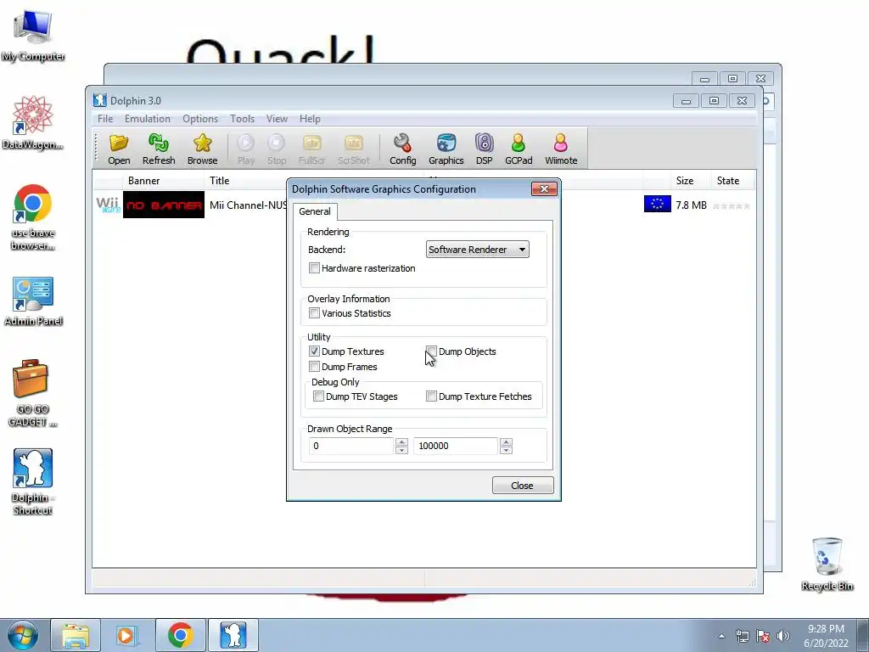The height and width of the screenshot is (652, 869).
Task: Click the Close button in dialog
Action: pos(523,485)
